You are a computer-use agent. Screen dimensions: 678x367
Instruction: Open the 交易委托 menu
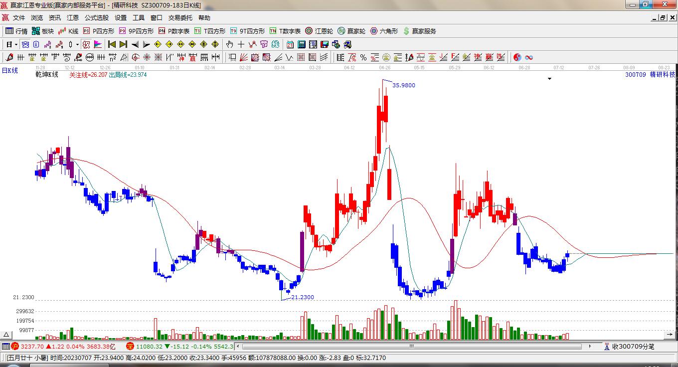[180, 17]
